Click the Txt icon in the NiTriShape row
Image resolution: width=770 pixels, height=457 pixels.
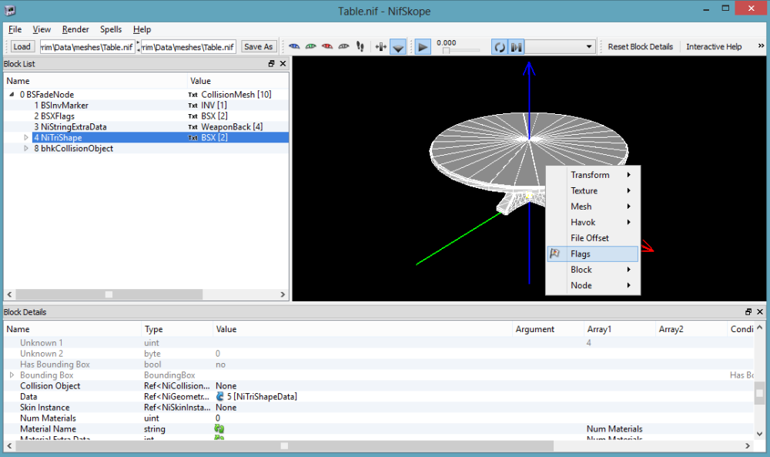pyautogui.click(x=193, y=138)
